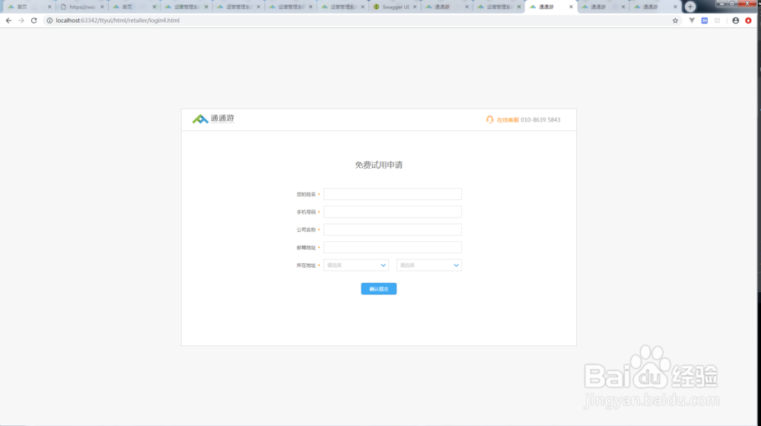Click the 邮箱地址 email field
This screenshot has height=426, width=761.
pyautogui.click(x=392, y=247)
